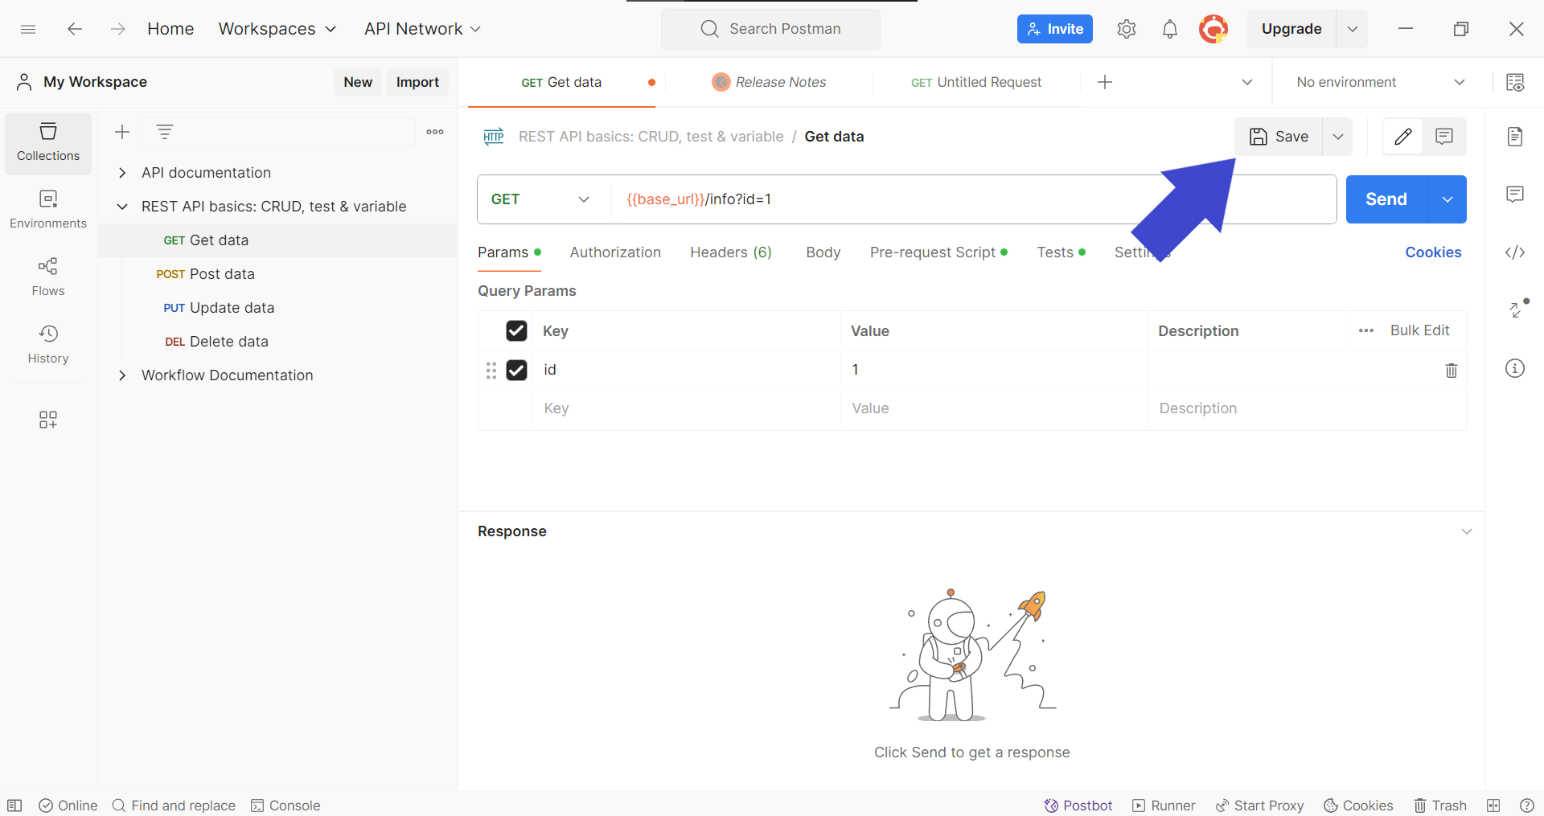The width and height of the screenshot is (1544, 816).
Task: Open Find and replace
Action: [x=174, y=806]
